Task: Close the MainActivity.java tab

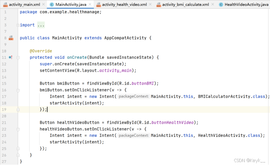Action: point(90,4)
